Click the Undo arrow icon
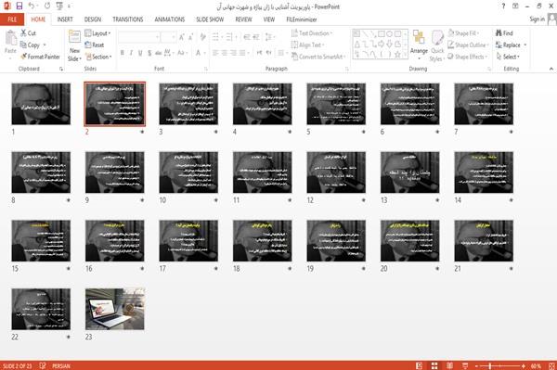557x370 pixels. coord(32,6)
